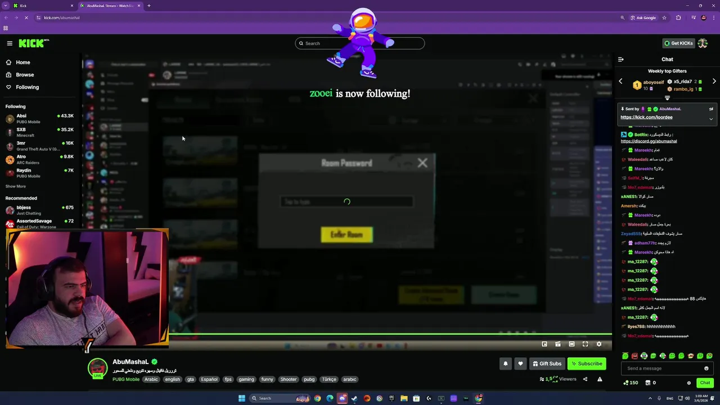Switch the video to fullscreen
Image resolution: width=720 pixels, height=405 pixels.
click(585, 344)
